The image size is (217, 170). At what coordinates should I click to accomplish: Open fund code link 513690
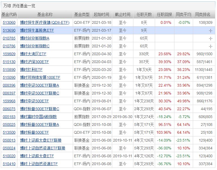coord(9,30)
